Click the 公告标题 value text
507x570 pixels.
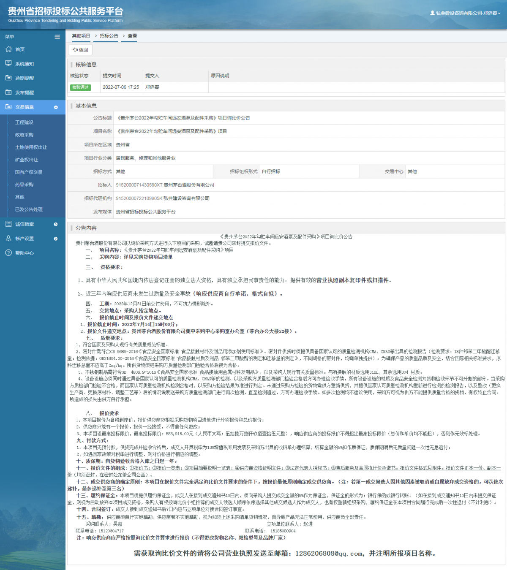coord(183,118)
